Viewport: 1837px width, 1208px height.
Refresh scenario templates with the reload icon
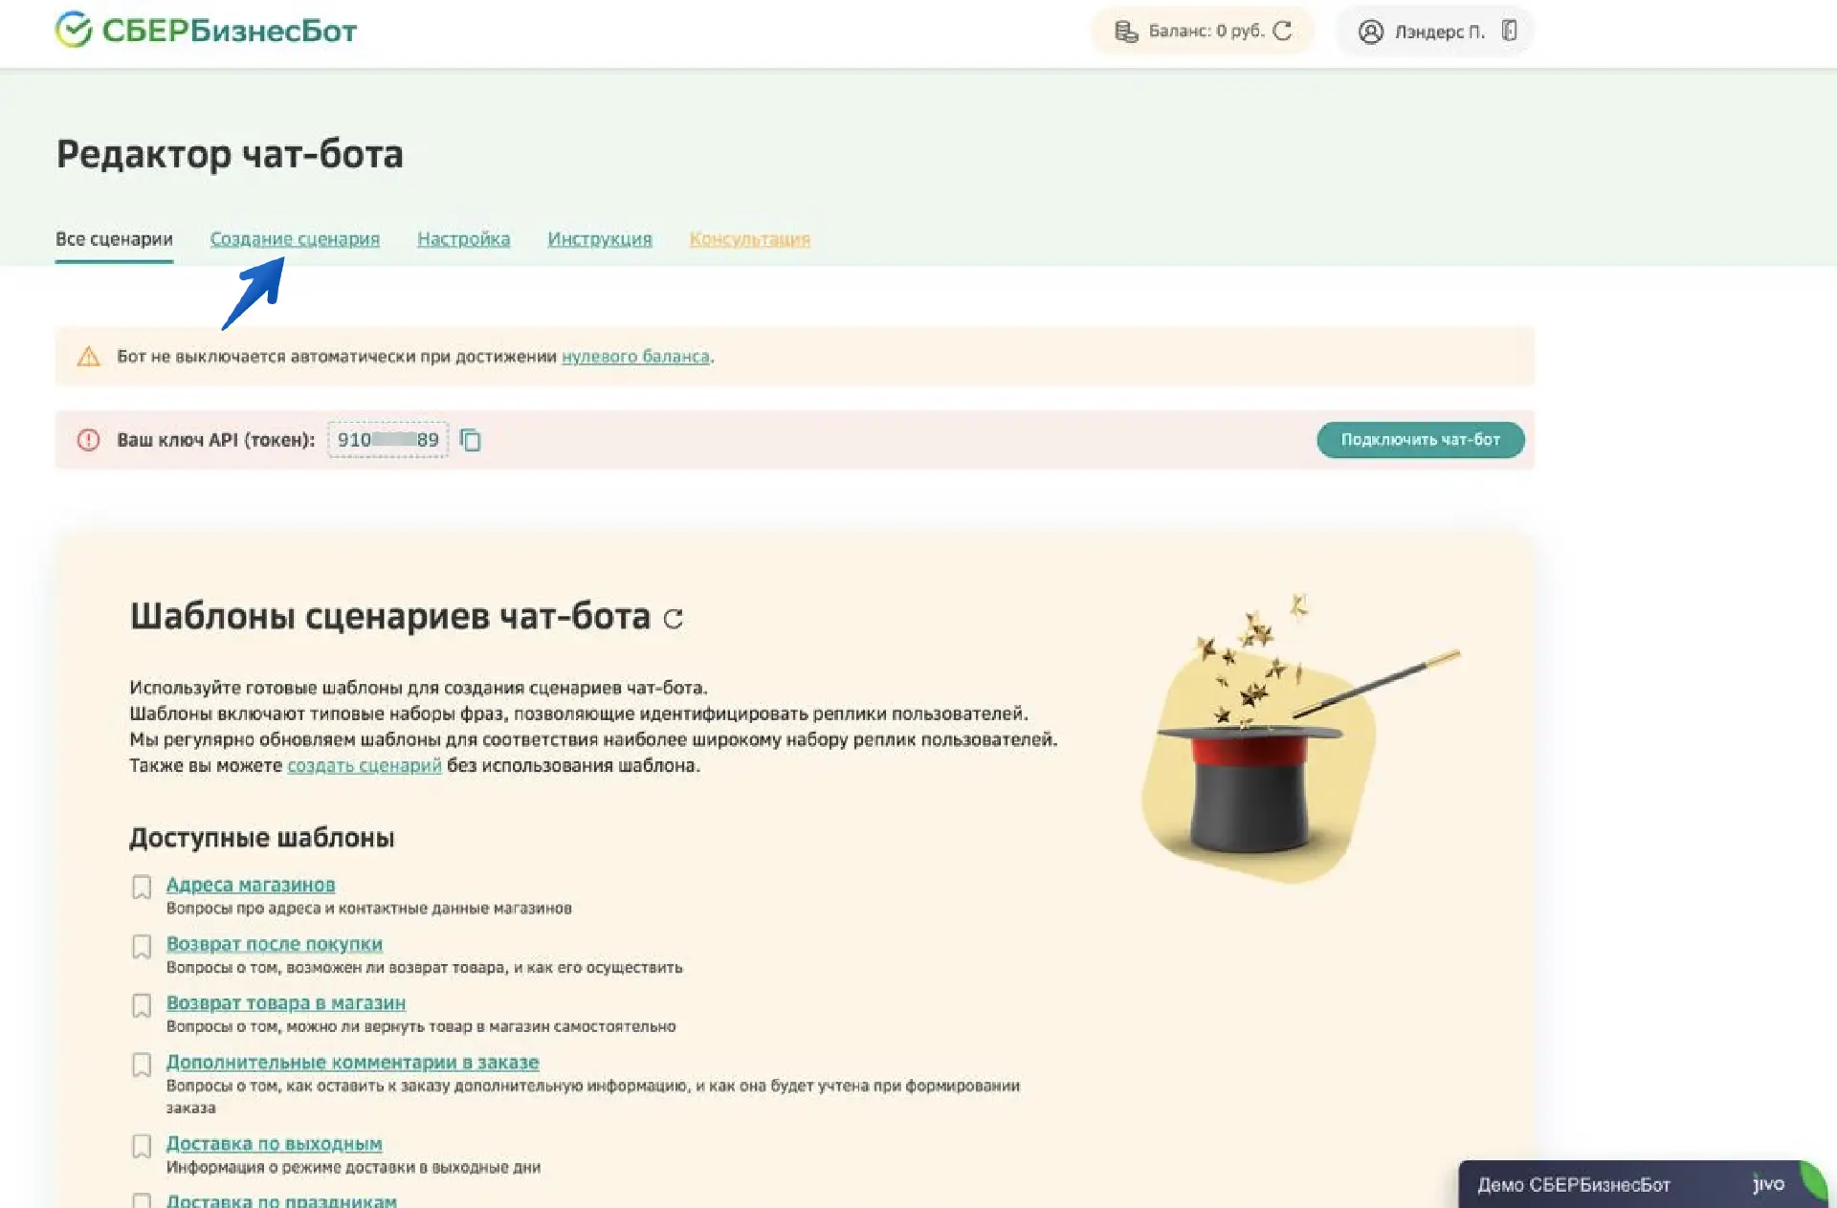click(x=674, y=619)
